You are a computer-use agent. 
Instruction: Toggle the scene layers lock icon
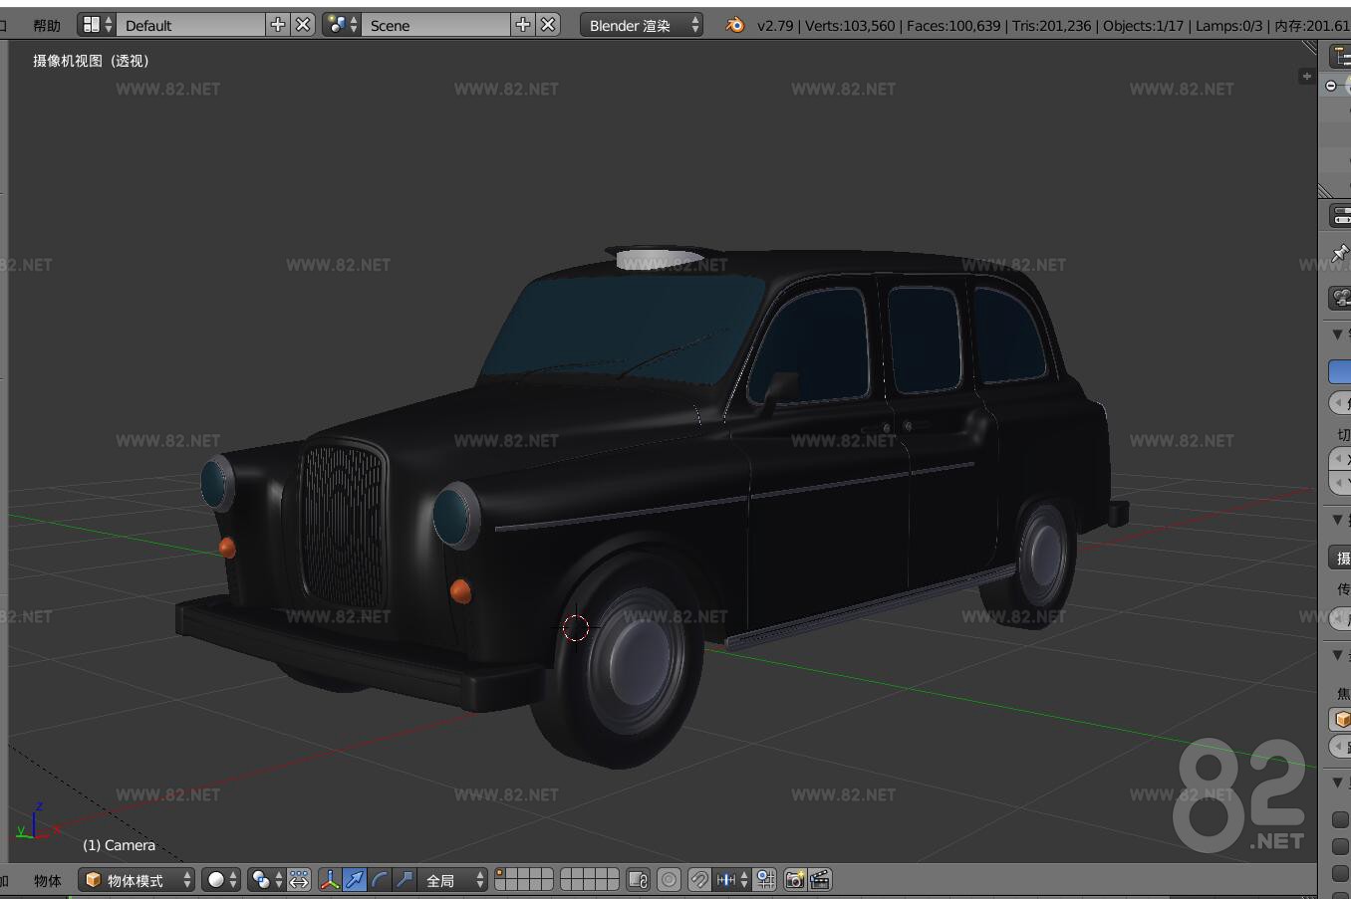click(640, 879)
